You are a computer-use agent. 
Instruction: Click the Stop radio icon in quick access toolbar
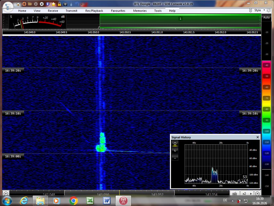[41, 4]
